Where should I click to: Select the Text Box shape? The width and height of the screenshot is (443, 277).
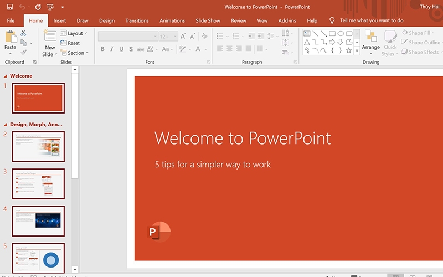307,34
